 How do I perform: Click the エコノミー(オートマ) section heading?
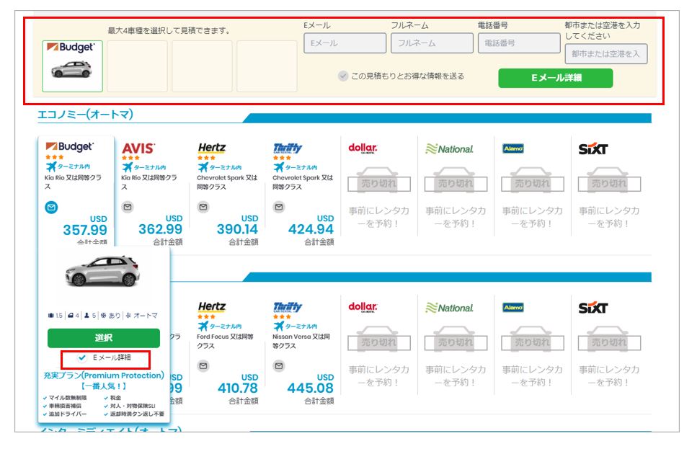tap(85, 115)
